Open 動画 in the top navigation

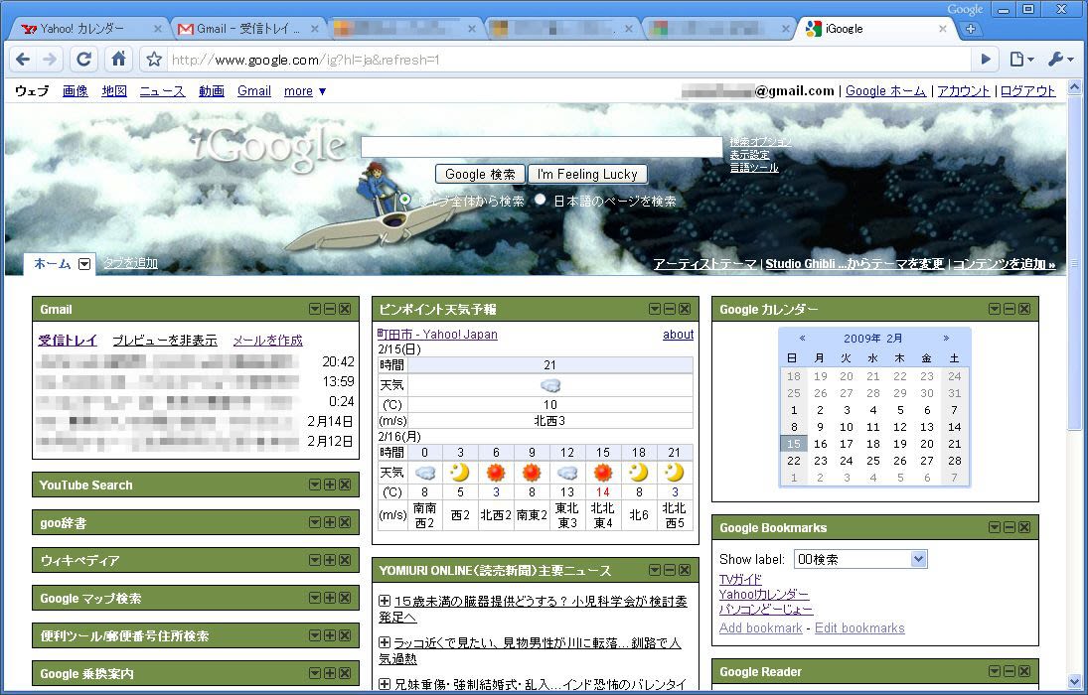[212, 91]
